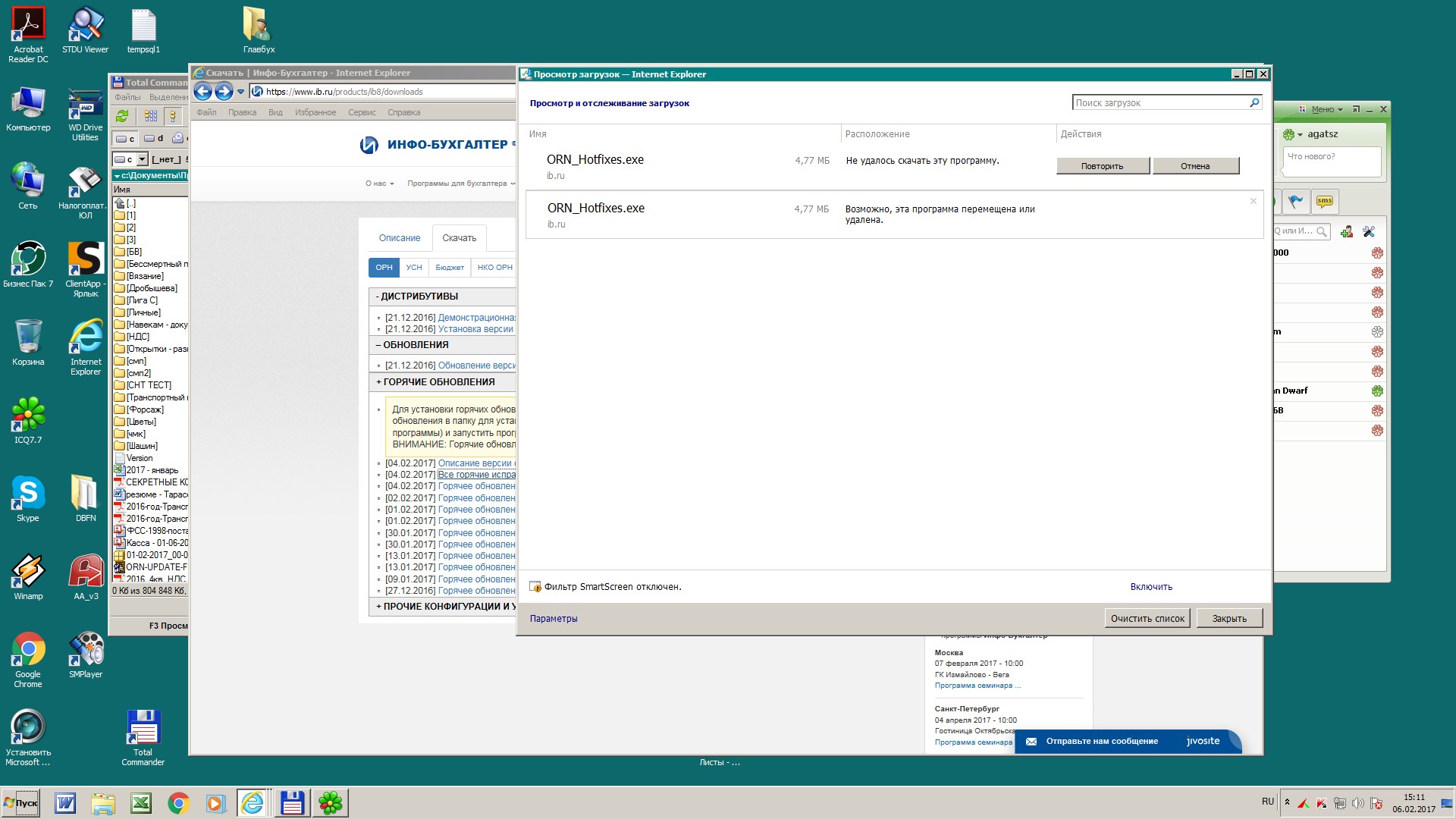Open the Правка menu in Internet Explorer
This screenshot has width=1456, height=819.
click(242, 112)
